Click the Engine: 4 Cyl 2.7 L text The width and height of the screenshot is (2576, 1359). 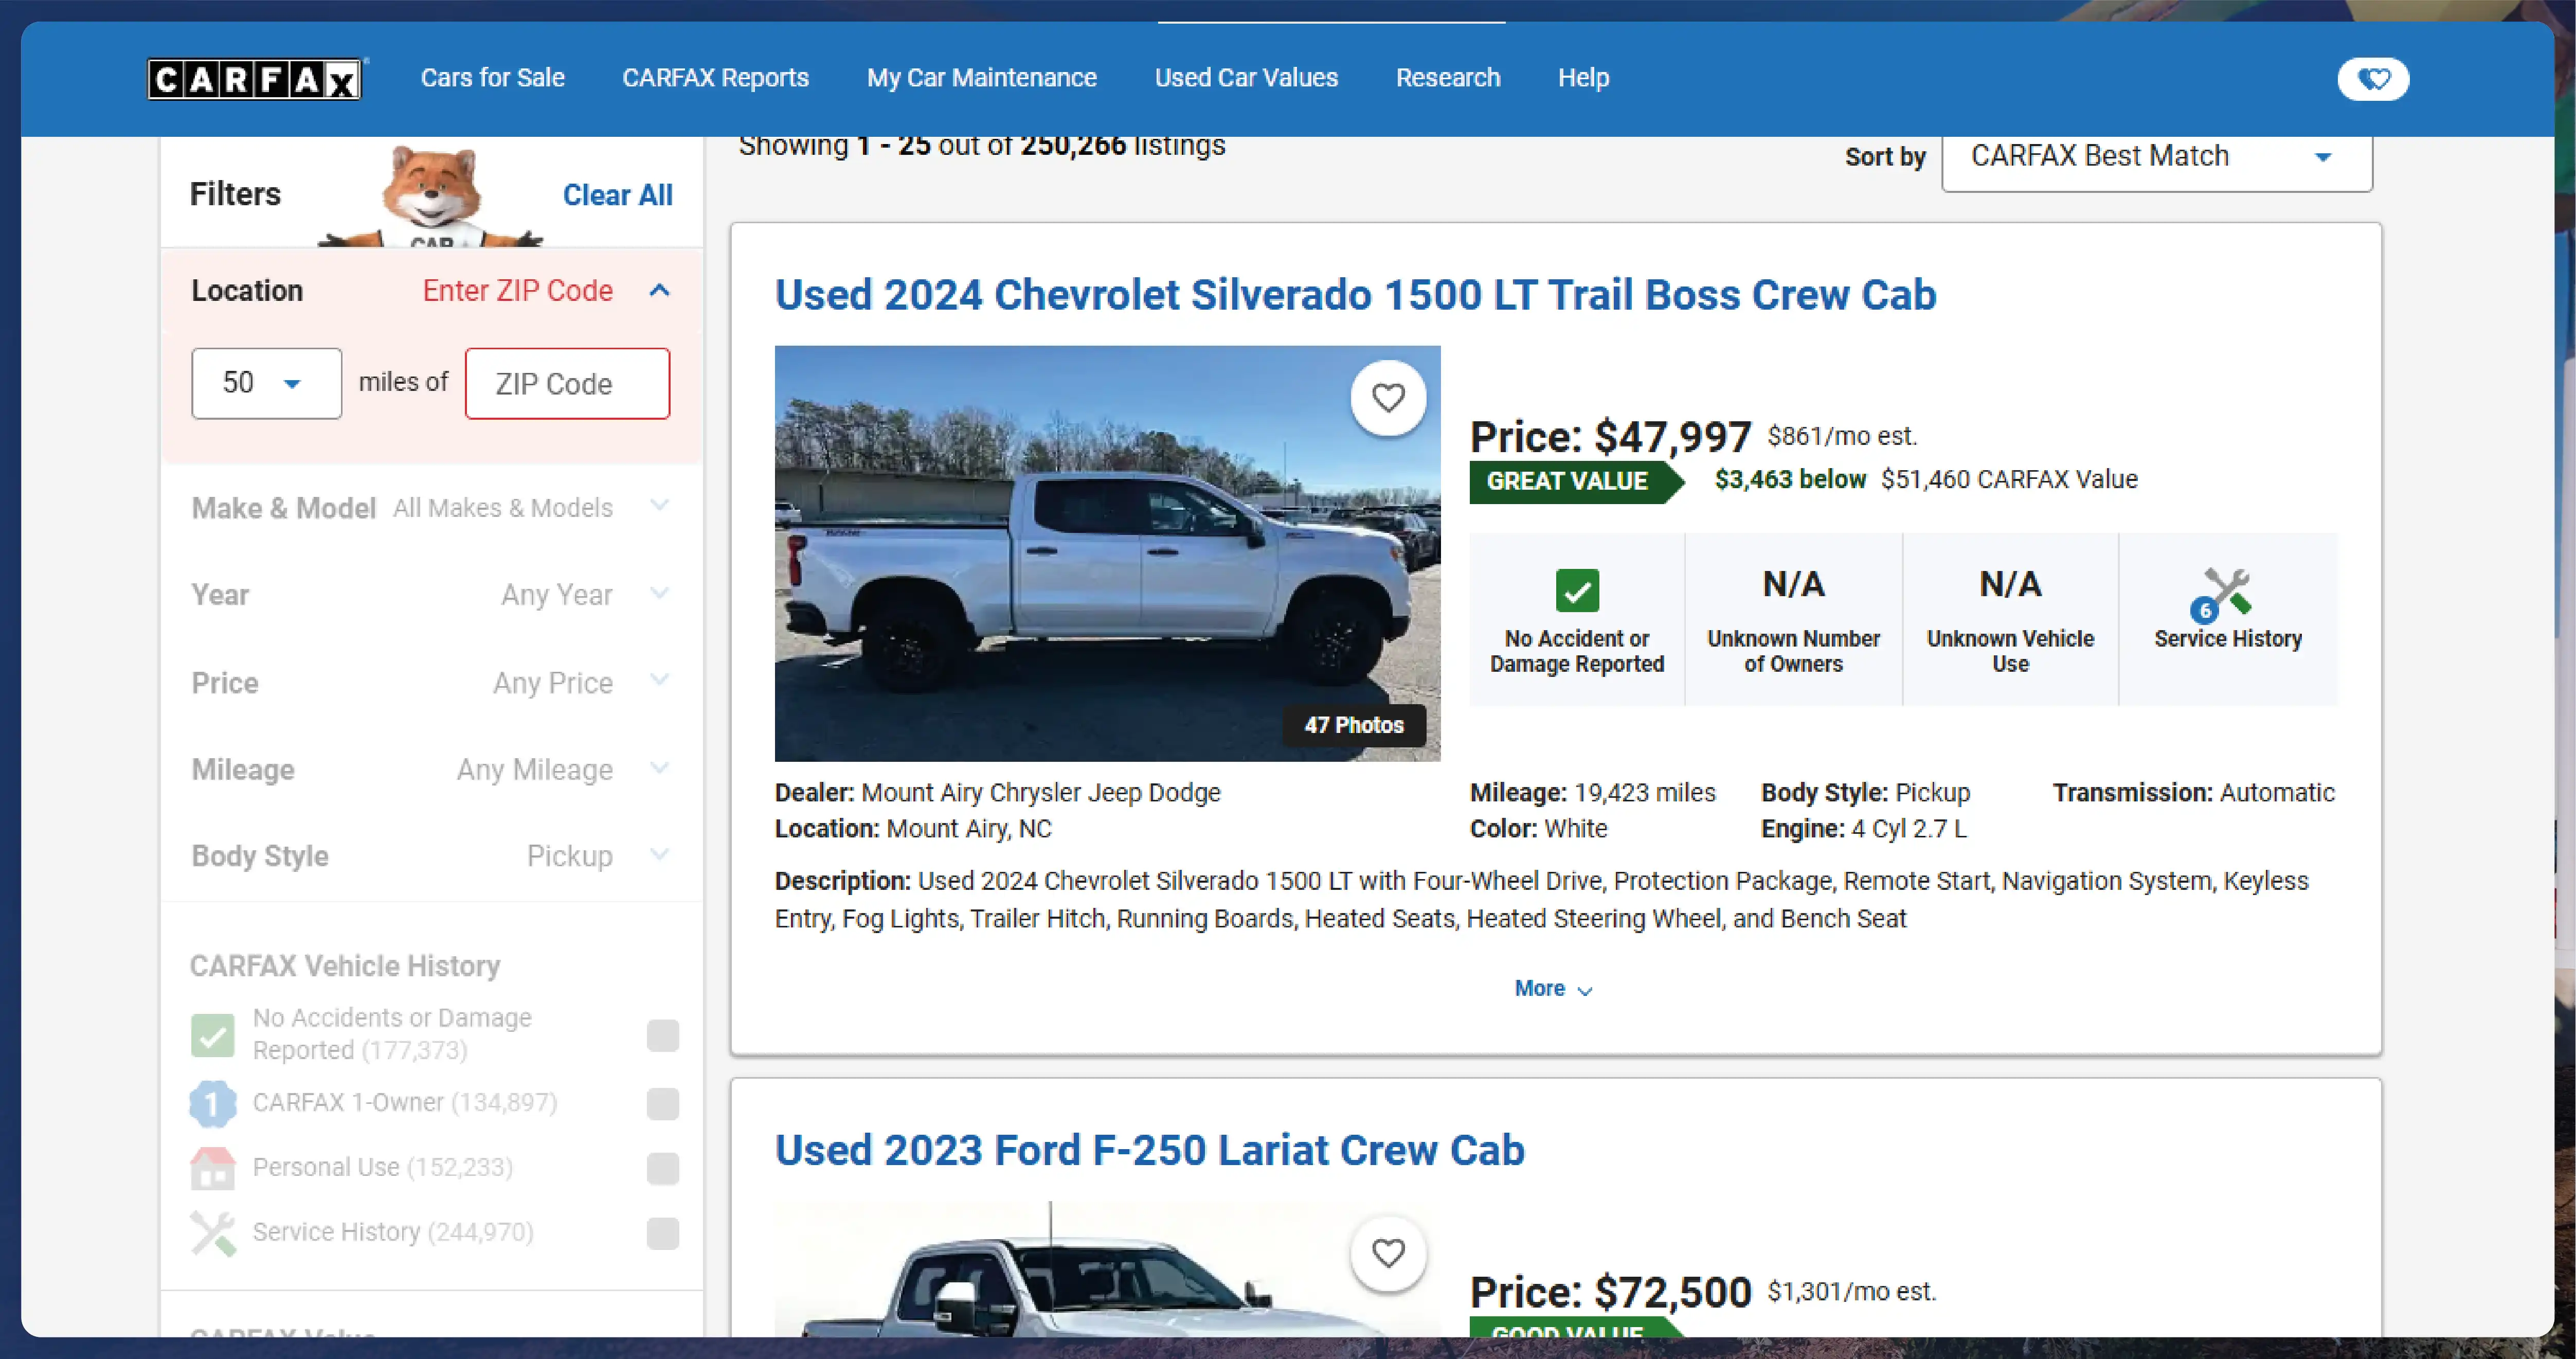[1863, 829]
